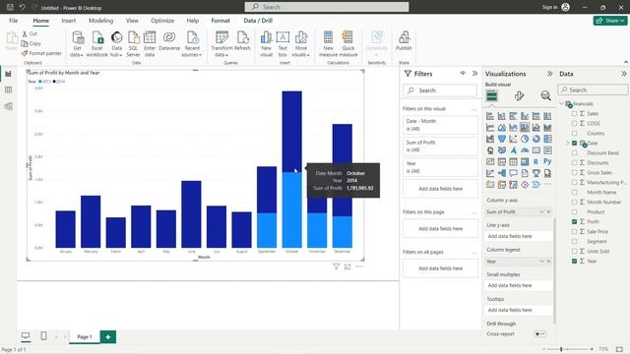This screenshot has height=354, width=630.
Task: Switch to the Modeling tab
Action: pos(100,21)
